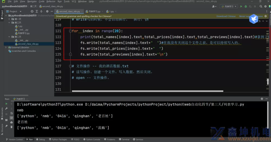The image size is (271, 142).
Task: Toggle the Bookmarks tool window stripe
Action: click(x=2, y=114)
